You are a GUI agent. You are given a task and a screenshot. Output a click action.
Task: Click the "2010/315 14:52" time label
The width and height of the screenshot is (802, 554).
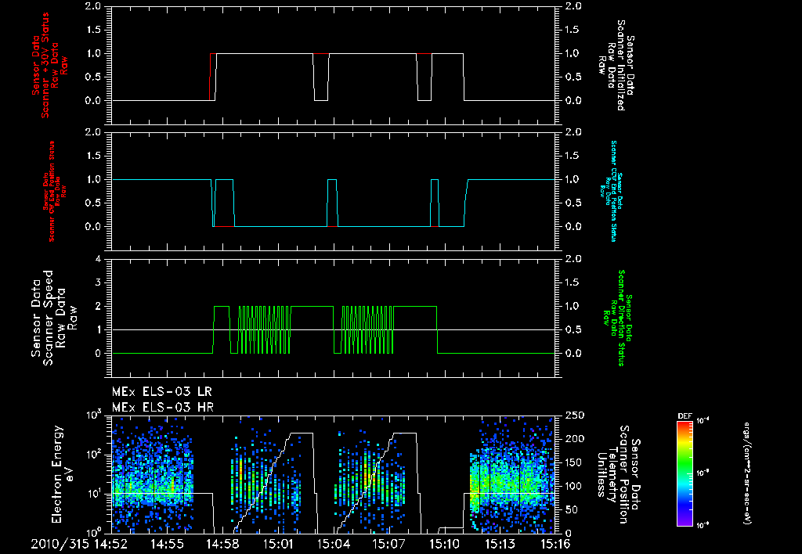(79, 544)
